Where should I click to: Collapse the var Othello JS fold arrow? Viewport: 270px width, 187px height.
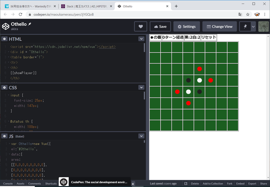(9, 144)
